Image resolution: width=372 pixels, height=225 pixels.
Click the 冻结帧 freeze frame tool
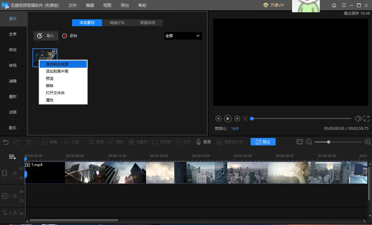pyautogui.click(x=162, y=142)
